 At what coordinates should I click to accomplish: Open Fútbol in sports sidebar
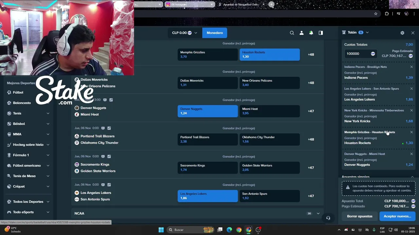pos(18,92)
